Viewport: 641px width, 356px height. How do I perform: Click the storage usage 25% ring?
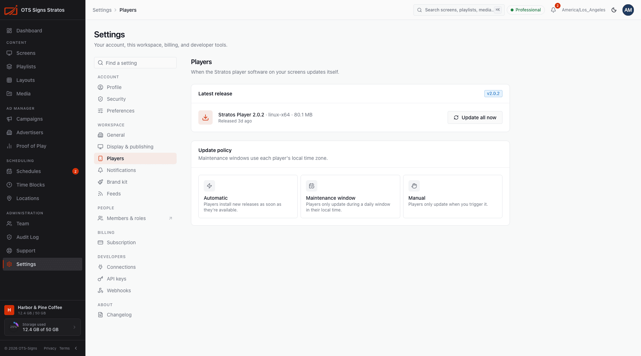pos(14,327)
